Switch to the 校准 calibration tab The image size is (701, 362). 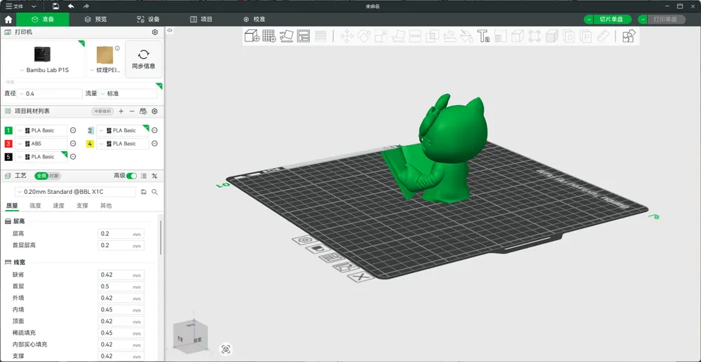tap(254, 20)
